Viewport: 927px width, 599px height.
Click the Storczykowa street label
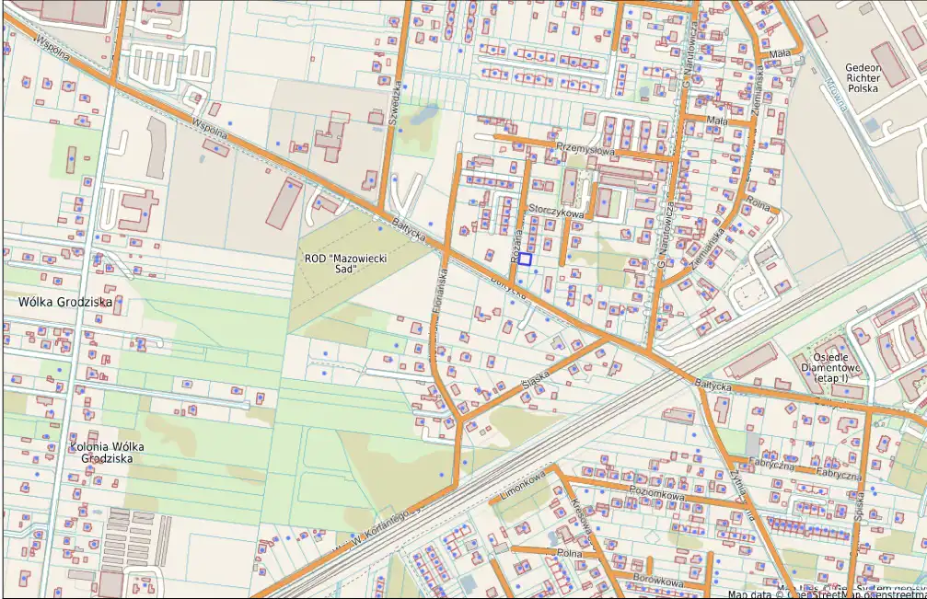pos(557,213)
